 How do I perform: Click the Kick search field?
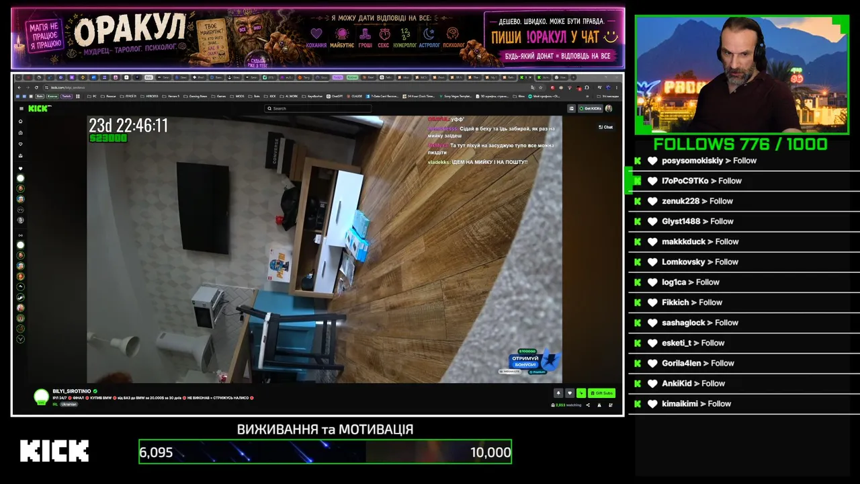[318, 108]
